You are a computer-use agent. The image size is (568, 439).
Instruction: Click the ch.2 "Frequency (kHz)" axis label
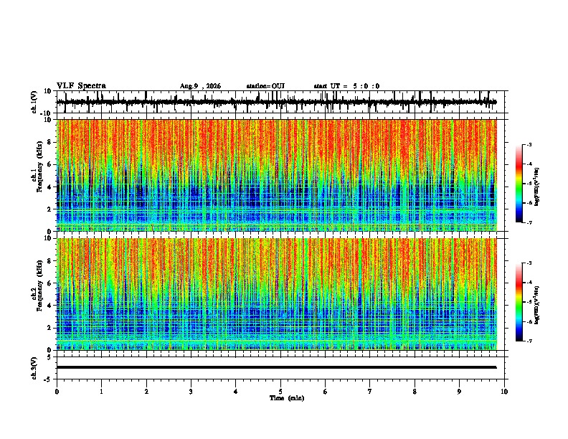39,285
